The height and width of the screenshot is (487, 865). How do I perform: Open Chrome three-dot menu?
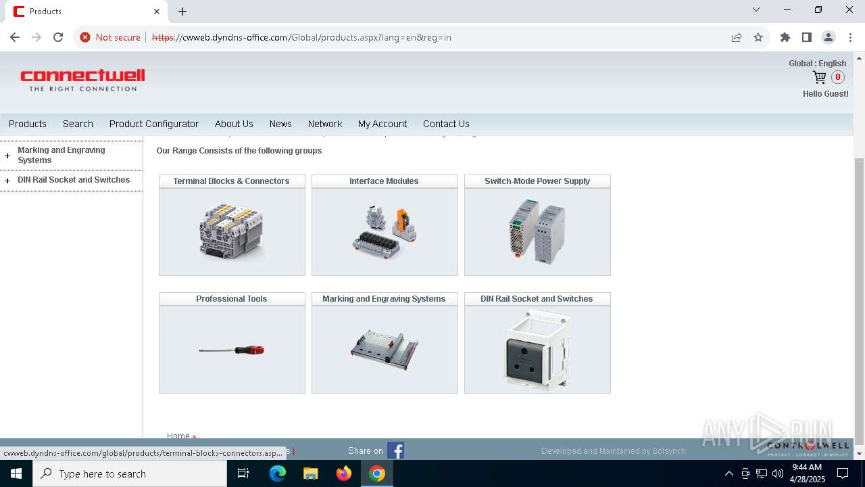pos(850,37)
